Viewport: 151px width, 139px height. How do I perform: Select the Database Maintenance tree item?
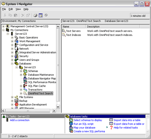click(x=41, y=75)
